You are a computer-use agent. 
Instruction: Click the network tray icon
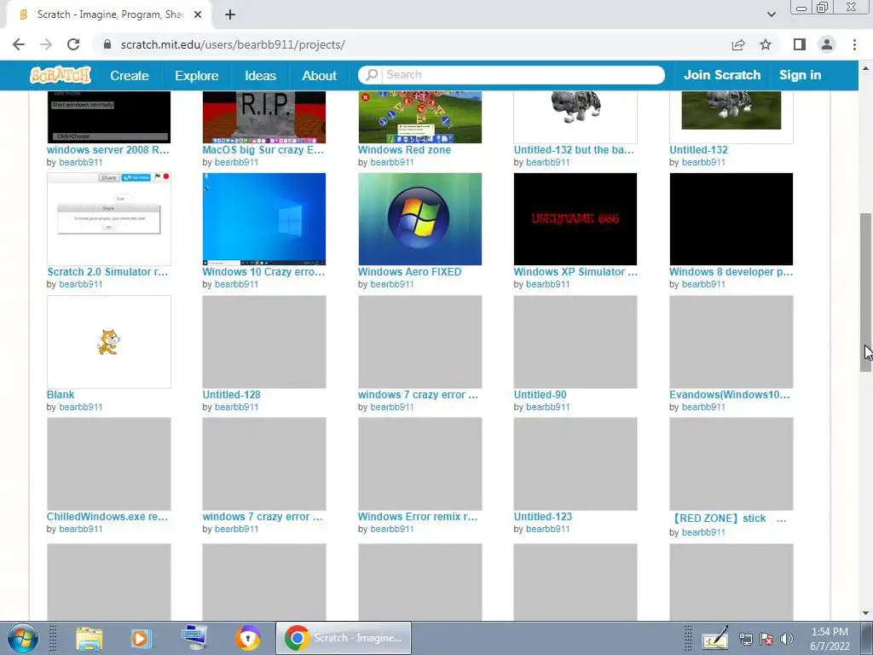[745, 639]
